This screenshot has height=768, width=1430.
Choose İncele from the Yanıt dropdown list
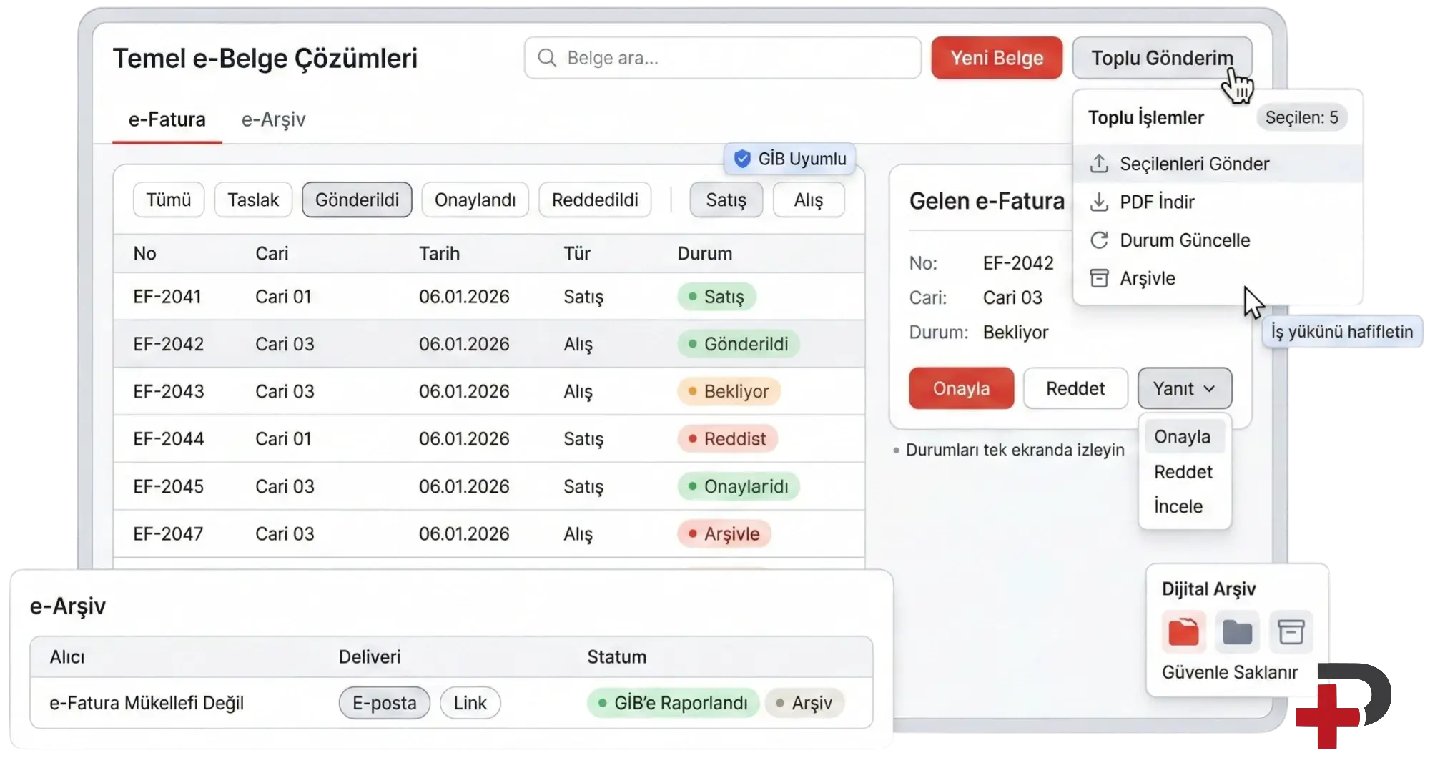pyautogui.click(x=1178, y=506)
